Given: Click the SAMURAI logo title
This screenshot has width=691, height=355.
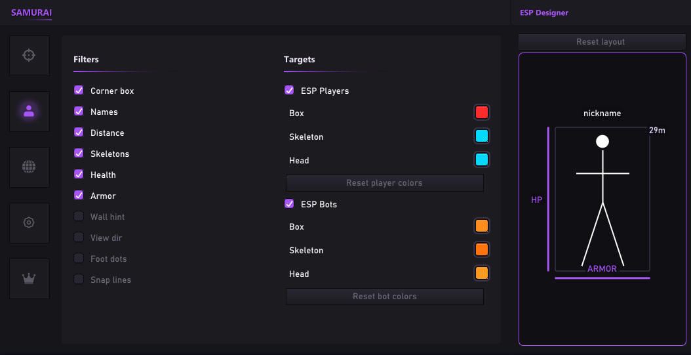Looking at the screenshot, I should pos(31,12).
